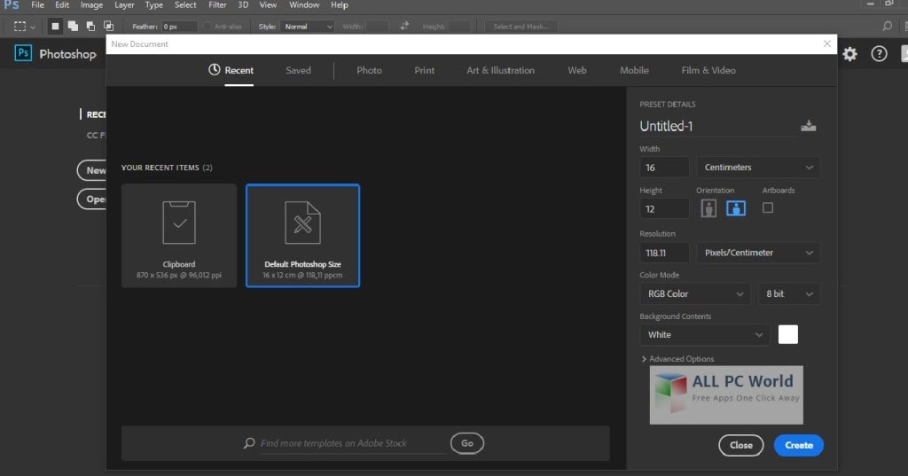Click Find more templates search field
908x476 pixels.
point(352,443)
